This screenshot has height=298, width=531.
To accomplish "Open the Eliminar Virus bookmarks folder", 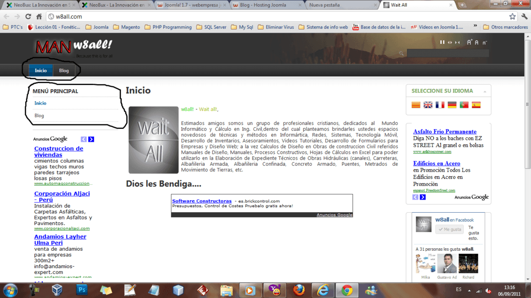I will 276,27.
